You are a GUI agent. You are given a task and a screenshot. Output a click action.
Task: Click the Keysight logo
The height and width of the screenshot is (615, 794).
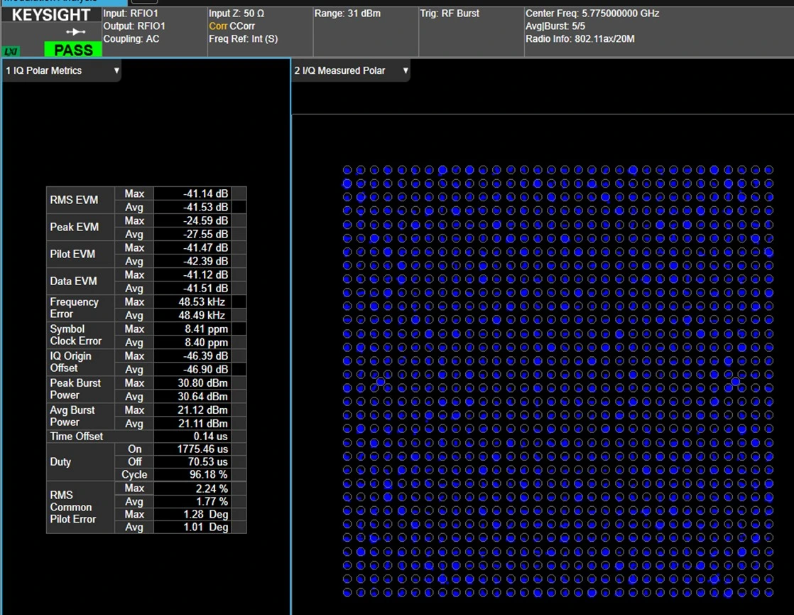coord(50,15)
